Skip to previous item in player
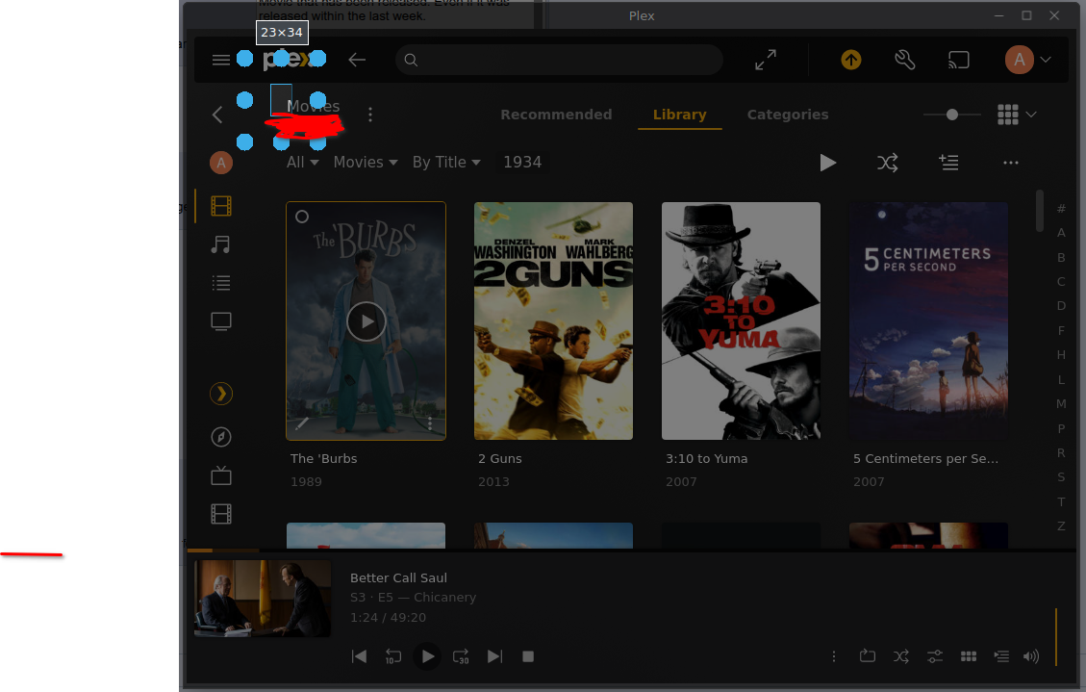 click(x=359, y=656)
